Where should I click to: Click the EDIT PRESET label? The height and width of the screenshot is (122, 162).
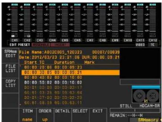[20, 45]
